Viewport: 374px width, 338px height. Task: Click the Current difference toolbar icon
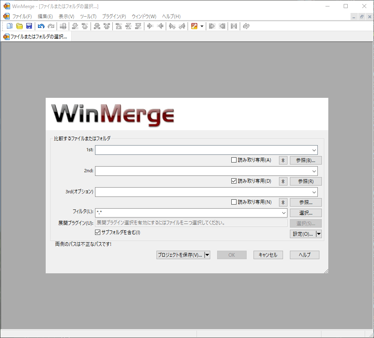tap(128, 26)
